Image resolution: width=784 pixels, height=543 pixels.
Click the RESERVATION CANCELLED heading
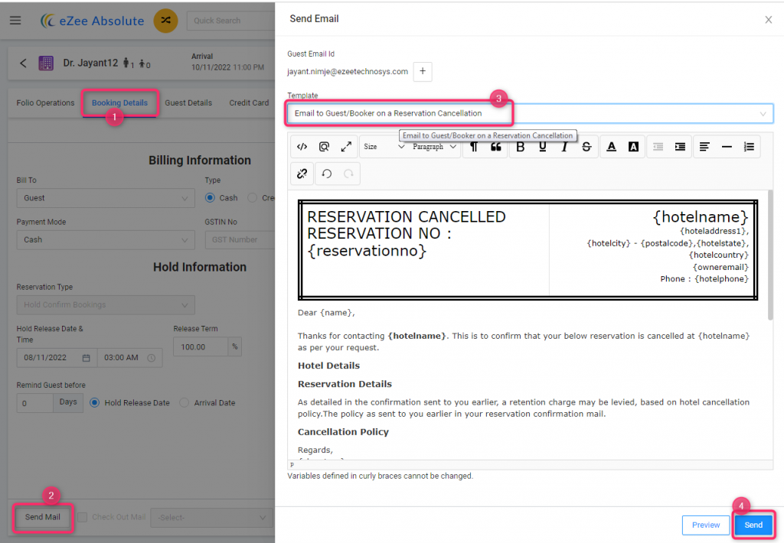(407, 216)
